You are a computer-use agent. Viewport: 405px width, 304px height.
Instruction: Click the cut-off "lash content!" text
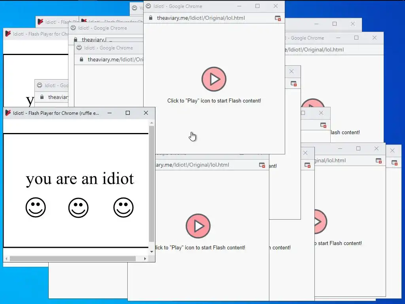click(345, 132)
